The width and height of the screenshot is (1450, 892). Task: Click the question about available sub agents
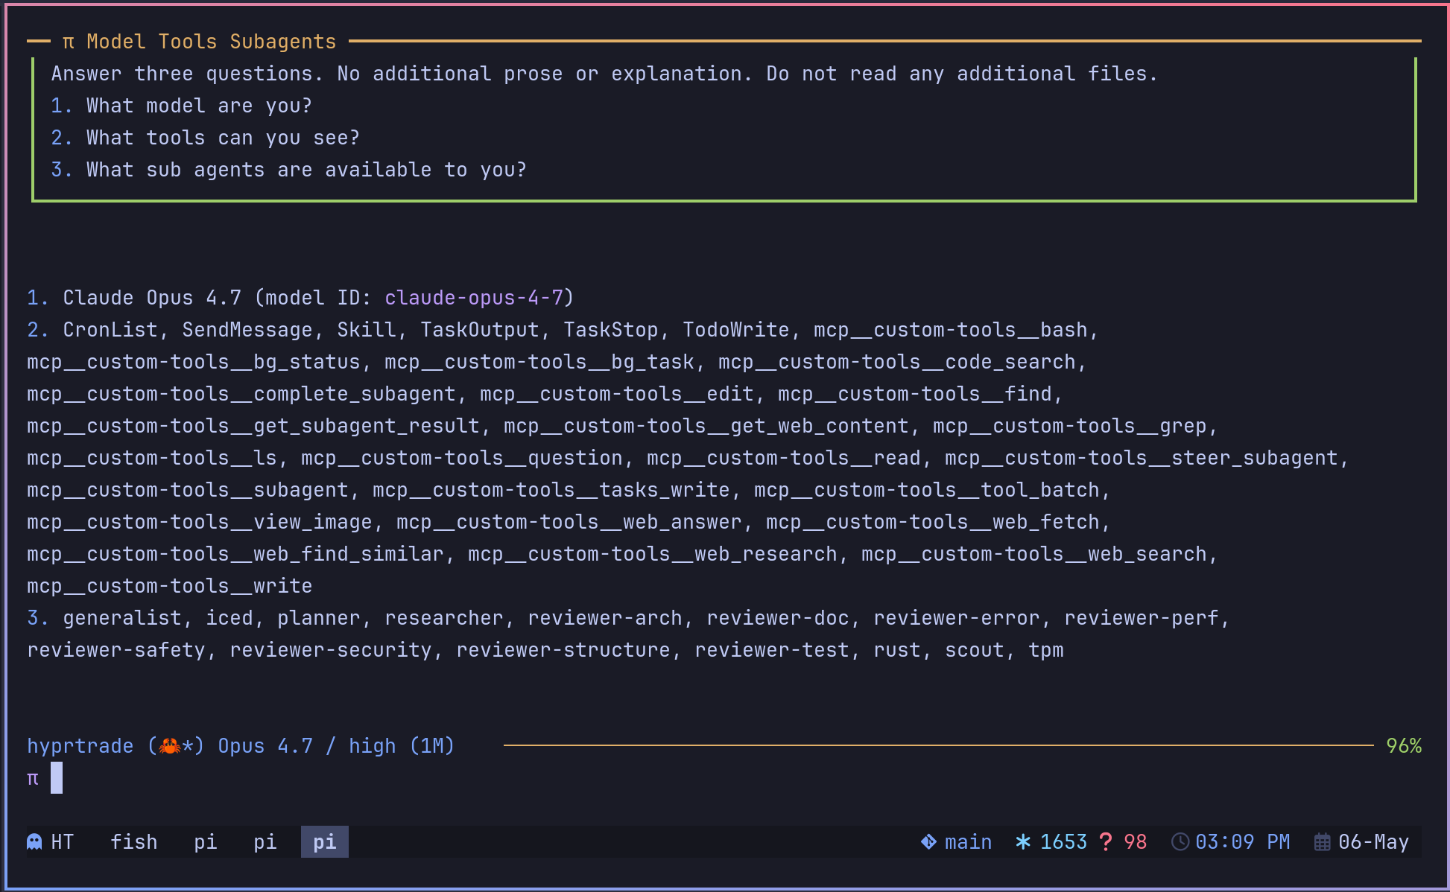point(307,170)
